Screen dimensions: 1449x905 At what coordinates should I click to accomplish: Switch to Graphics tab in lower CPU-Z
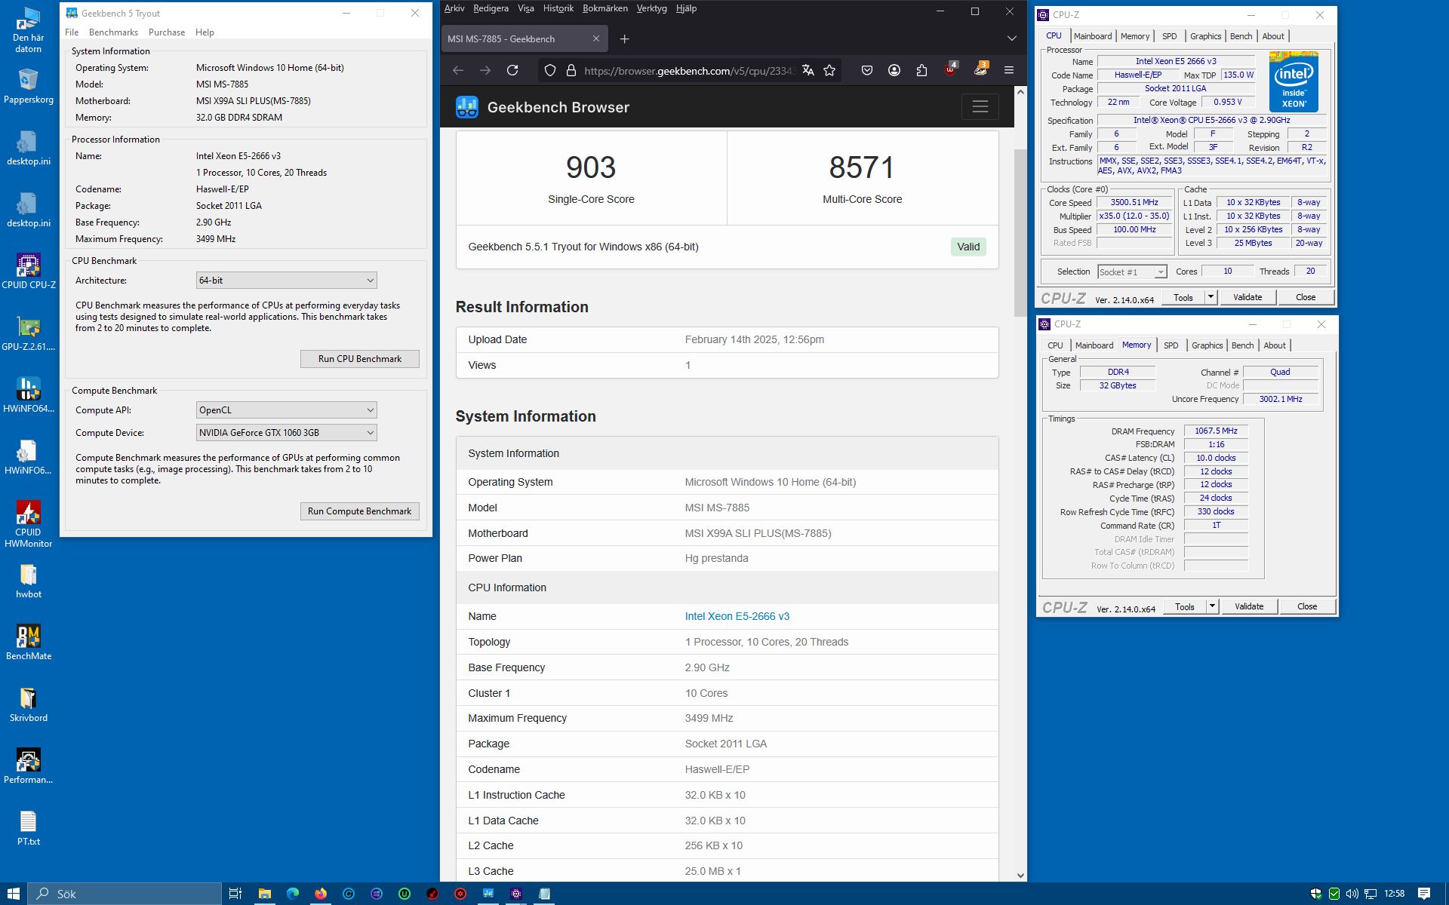tap(1207, 345)
